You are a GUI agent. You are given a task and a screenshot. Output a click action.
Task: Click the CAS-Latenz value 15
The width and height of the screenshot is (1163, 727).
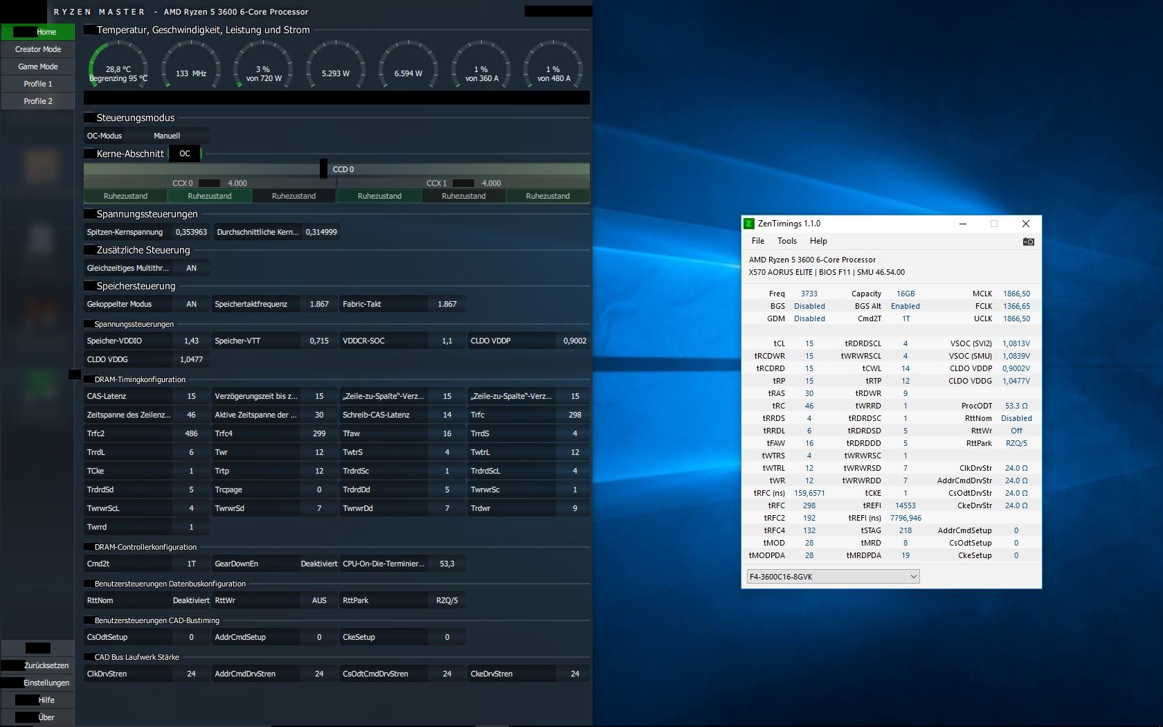point(191,396)
